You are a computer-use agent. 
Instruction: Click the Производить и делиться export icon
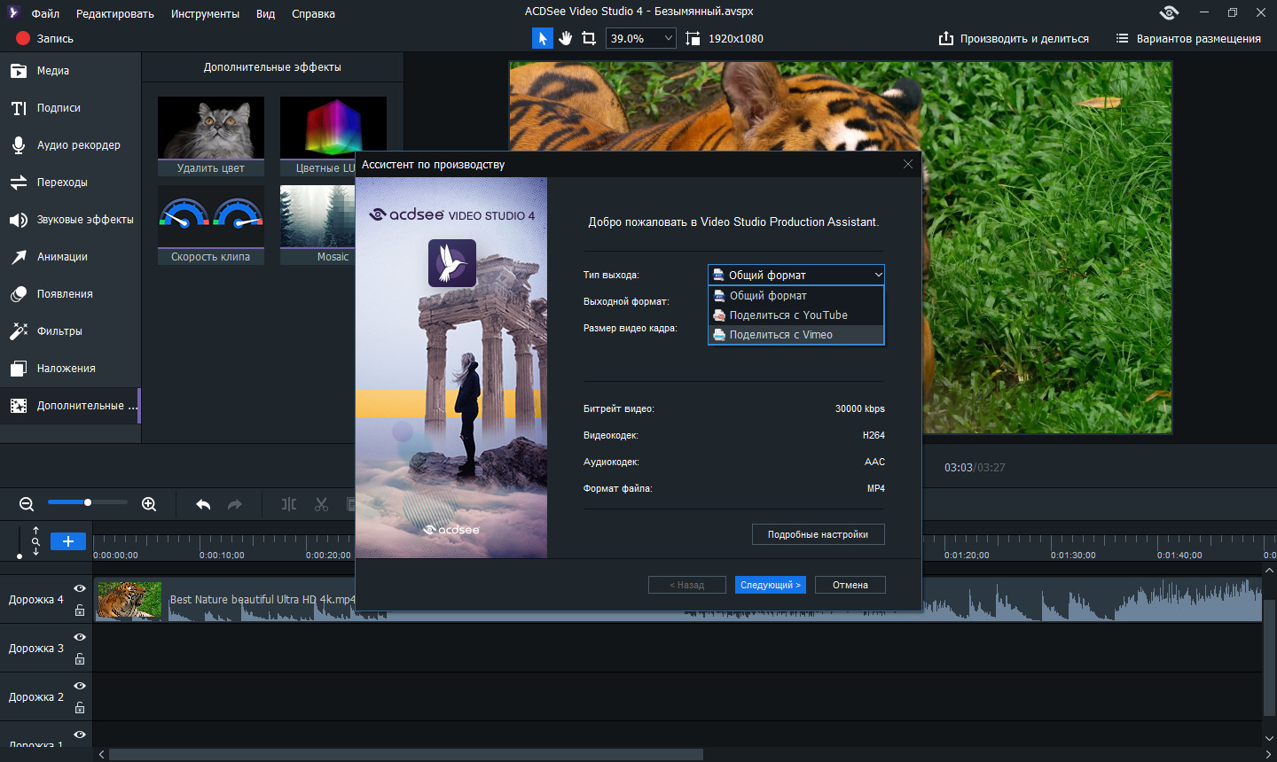(x=946, y=38)
